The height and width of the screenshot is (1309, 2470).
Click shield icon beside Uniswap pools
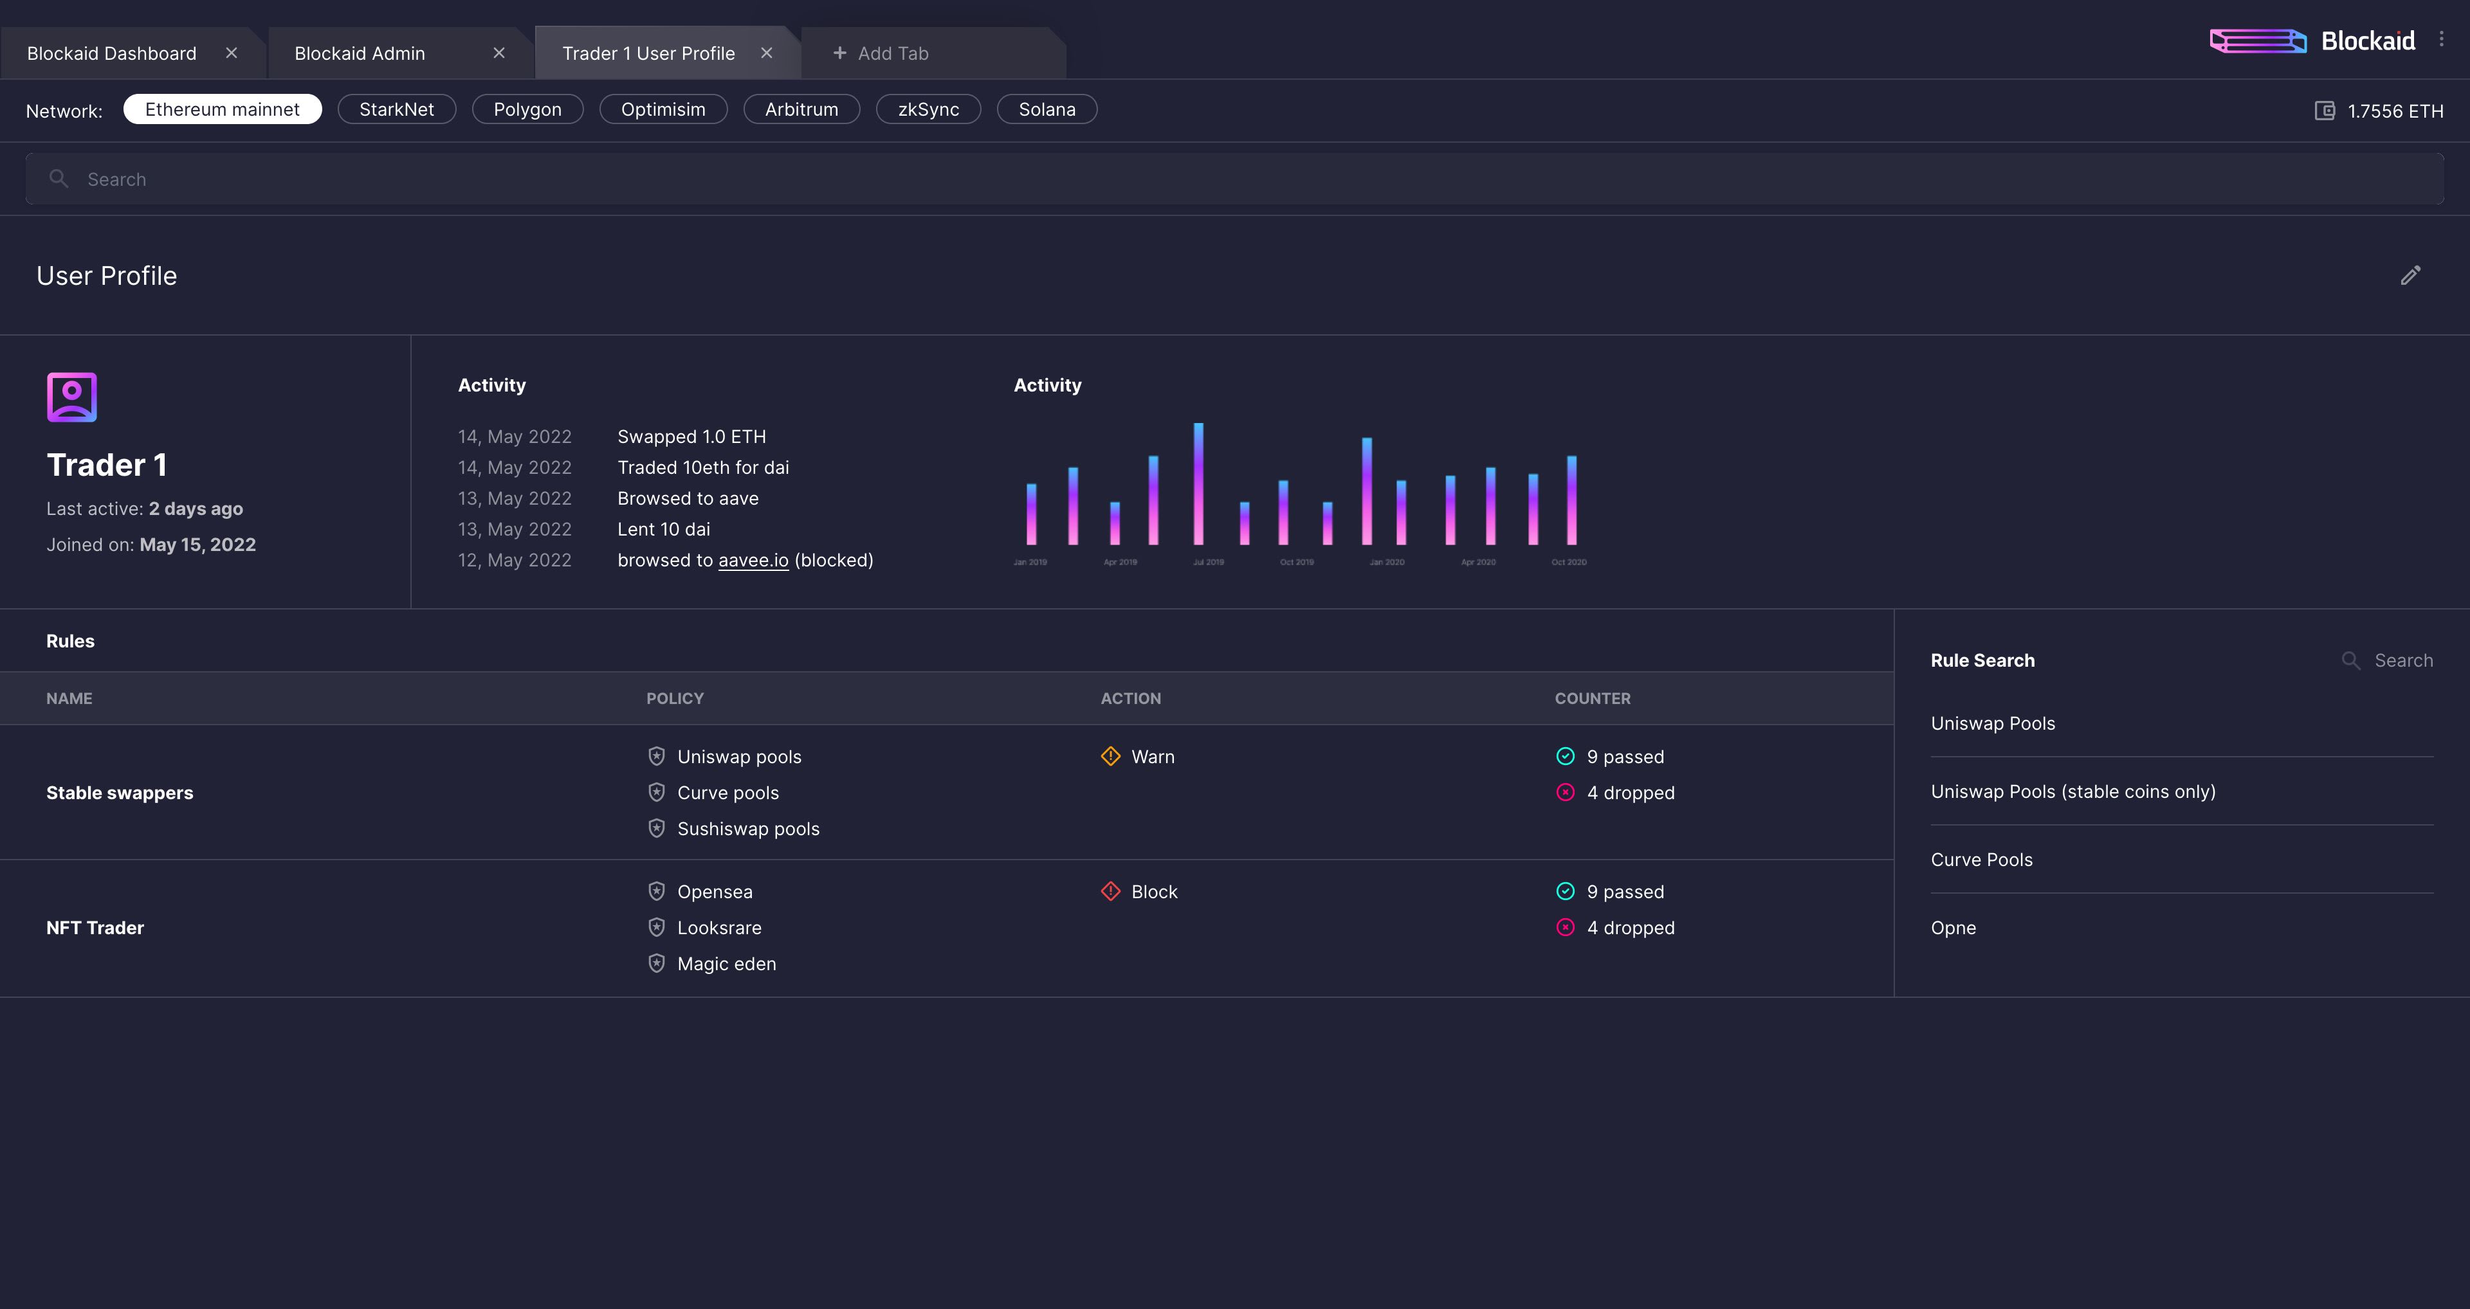(x=657, y=756)
